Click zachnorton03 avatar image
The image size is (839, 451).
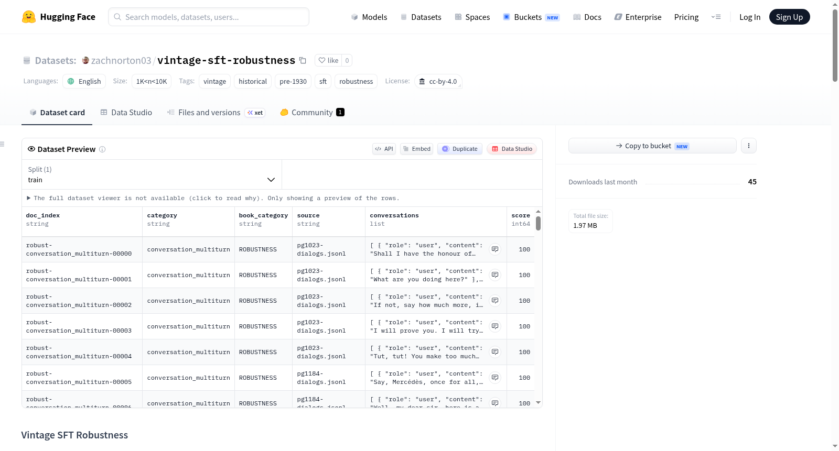coord(85,60)
